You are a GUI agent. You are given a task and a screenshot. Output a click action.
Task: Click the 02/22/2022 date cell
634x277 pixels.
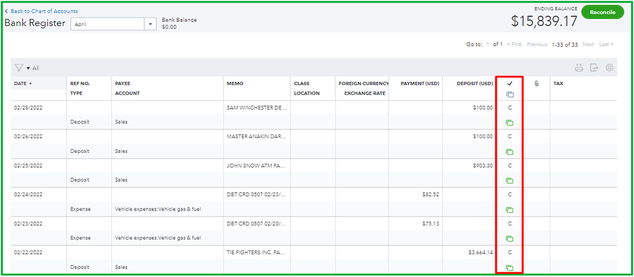pos(29,252)
